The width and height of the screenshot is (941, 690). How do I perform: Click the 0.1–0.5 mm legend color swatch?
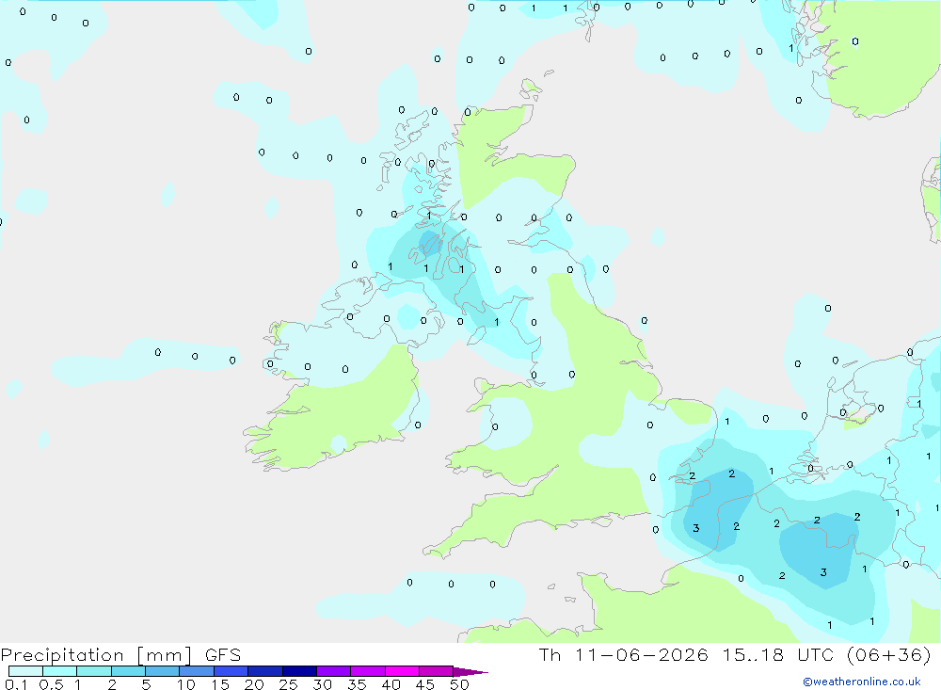tap(25, 671)
